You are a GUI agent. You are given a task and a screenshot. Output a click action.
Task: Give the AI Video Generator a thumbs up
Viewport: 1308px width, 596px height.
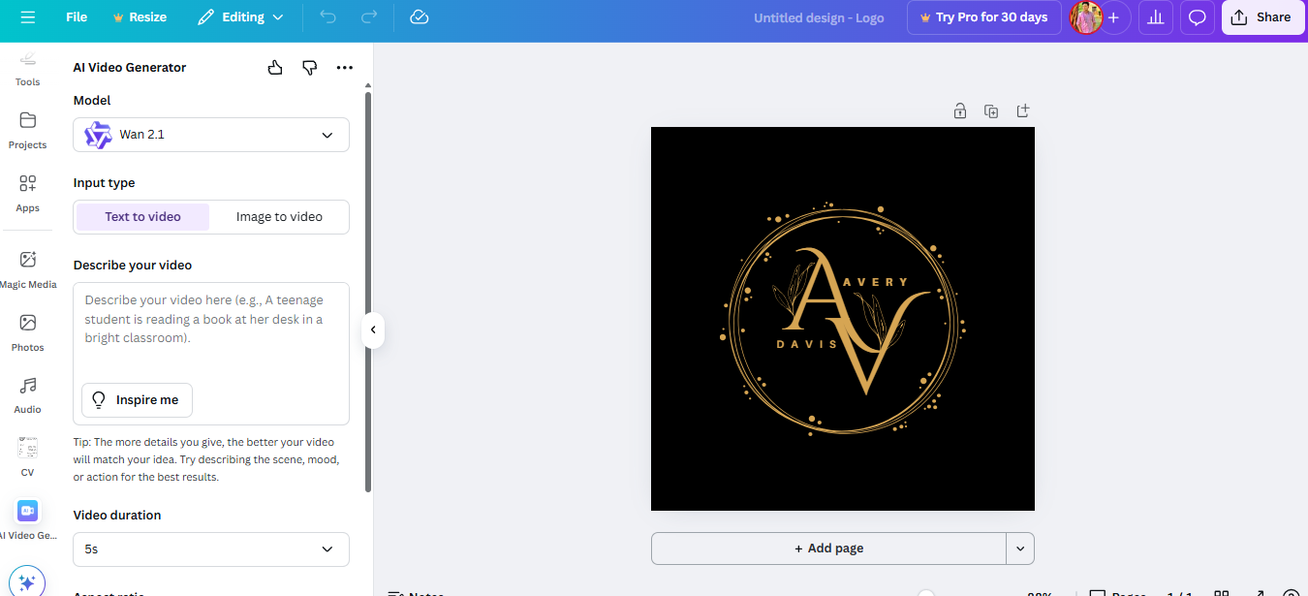(x=274, y=67)
